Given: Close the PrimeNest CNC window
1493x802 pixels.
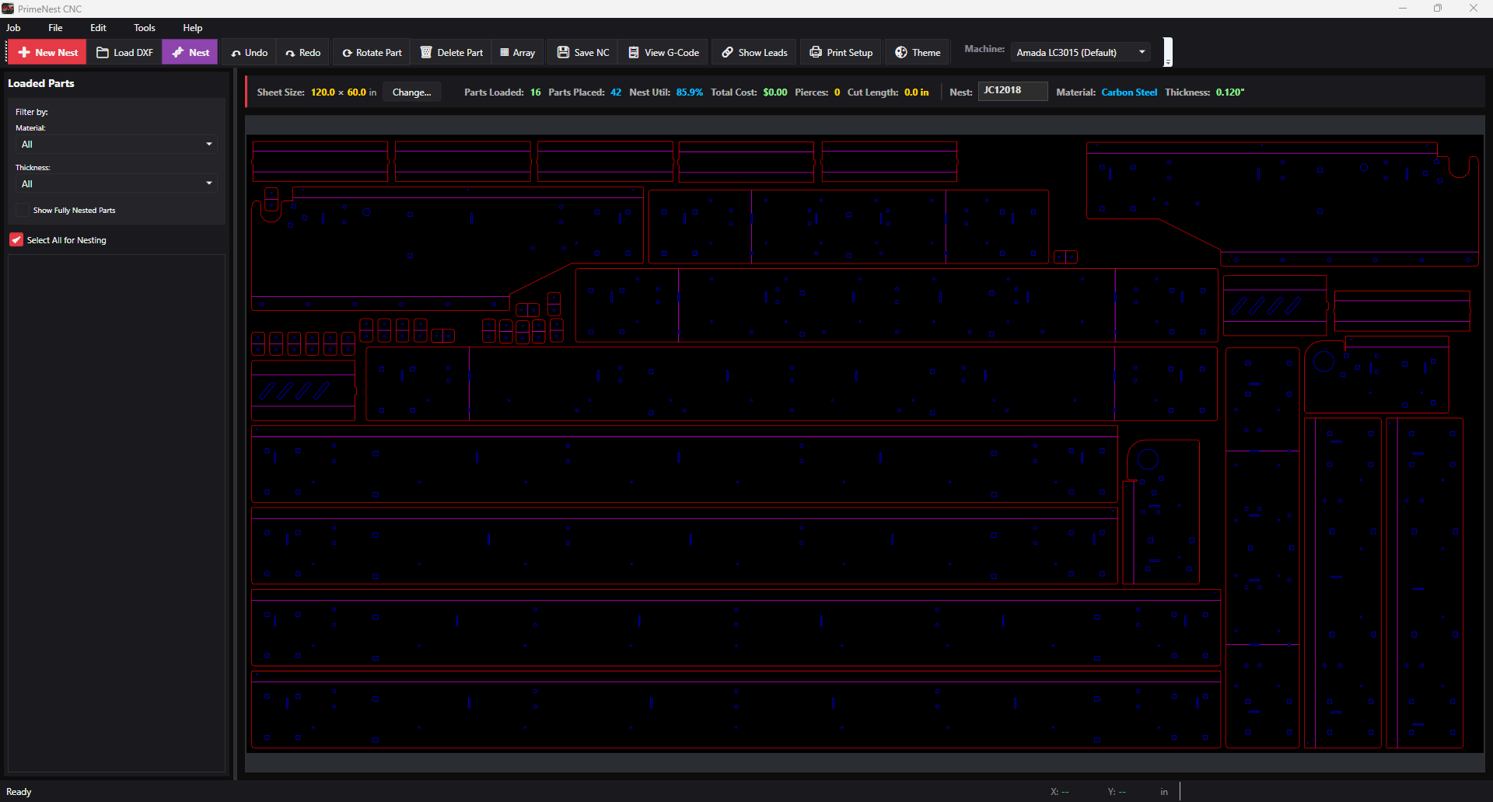Looking at the screenshot, I should pos(1474,9).
